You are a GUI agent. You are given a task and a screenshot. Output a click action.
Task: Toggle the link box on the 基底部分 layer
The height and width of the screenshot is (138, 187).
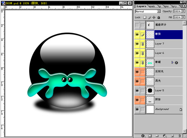(142, 25)
